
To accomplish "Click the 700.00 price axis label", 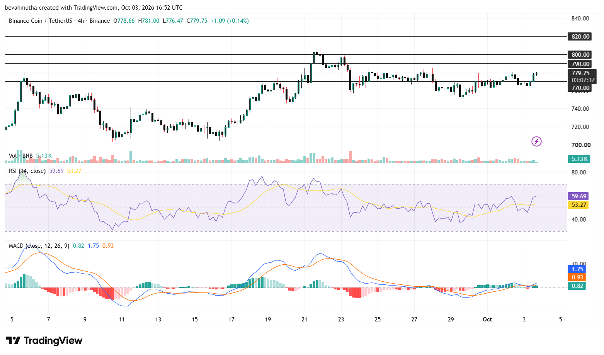I will [x=580, y=145].
